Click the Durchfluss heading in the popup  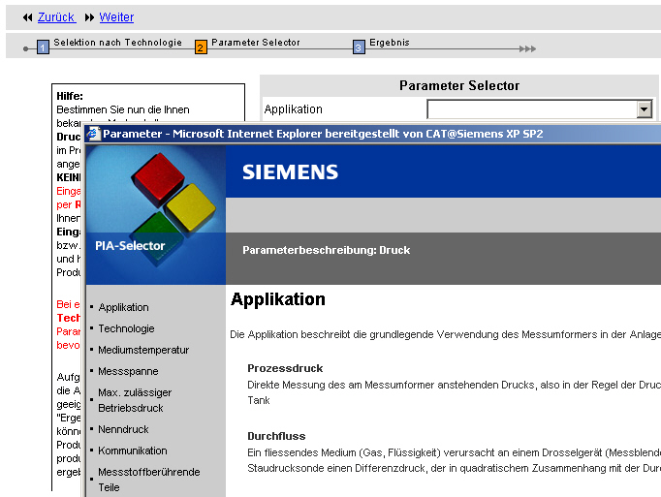[x=276, y=436]
